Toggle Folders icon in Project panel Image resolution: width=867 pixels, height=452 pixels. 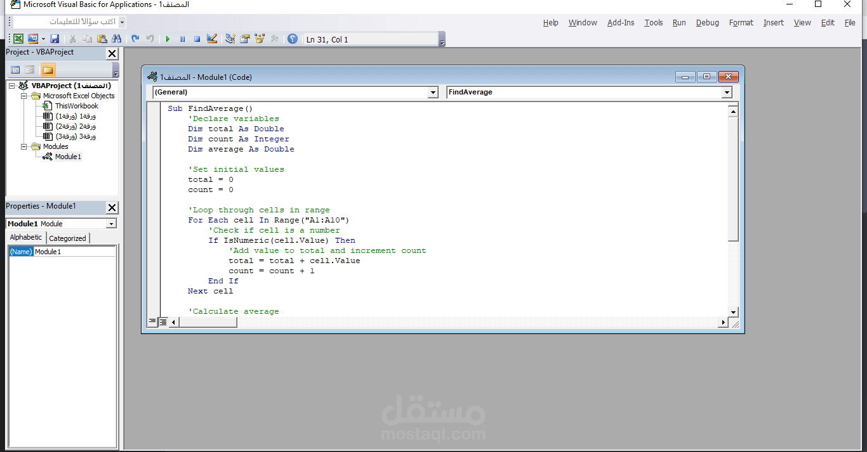tap(48, 70)
